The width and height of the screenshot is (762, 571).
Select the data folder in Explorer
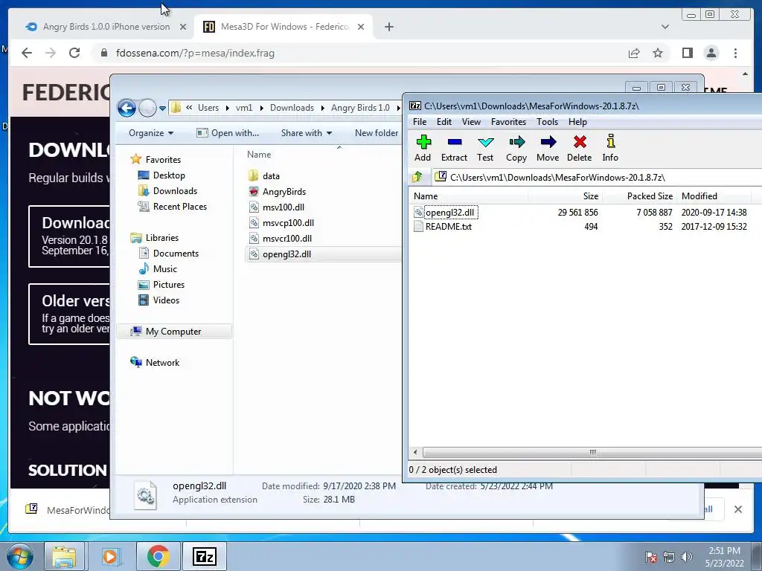click(x=264, y=176)
